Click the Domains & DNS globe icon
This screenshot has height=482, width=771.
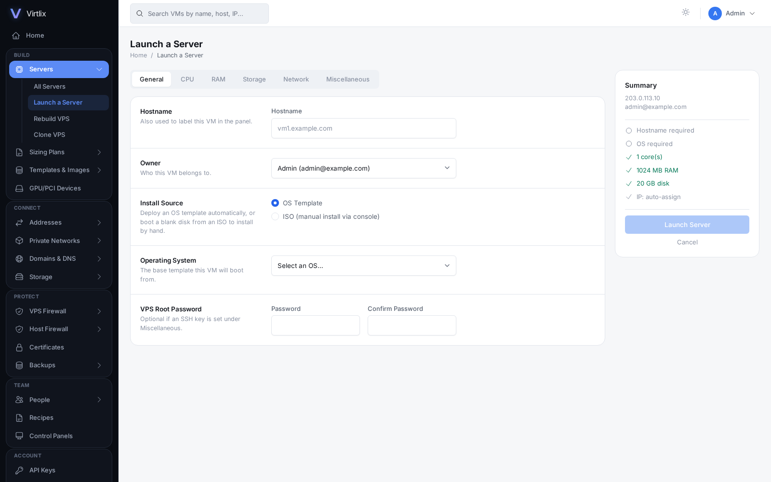click(x=19, y=259)
